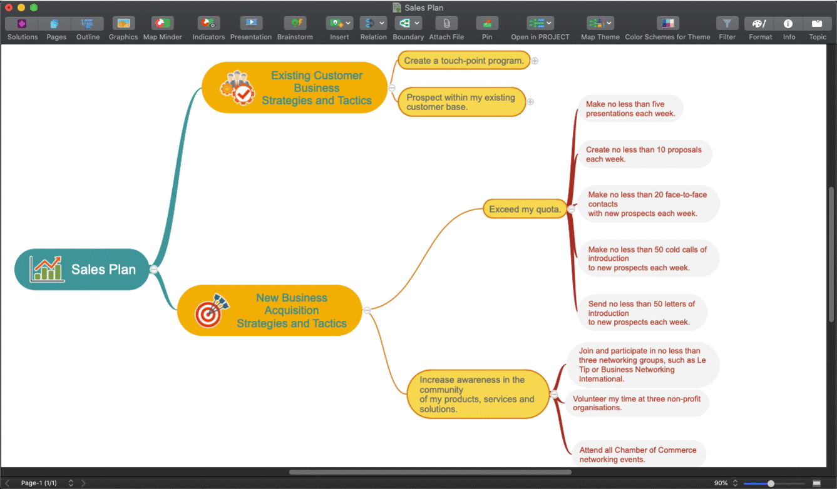
Task: Open the Boundary dropdown arrow
Action: point(417,24)
